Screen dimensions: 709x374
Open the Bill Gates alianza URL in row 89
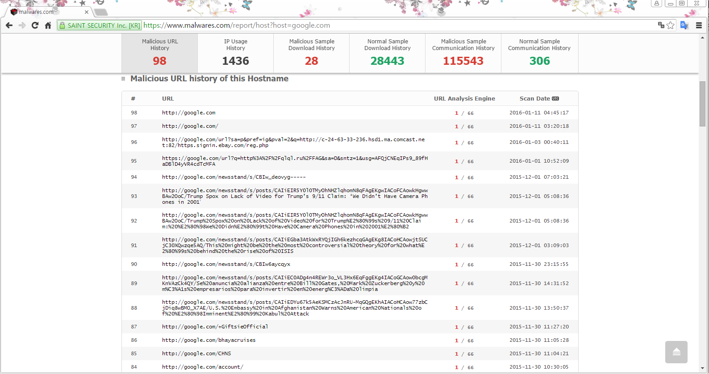click(x=295, y=283)
